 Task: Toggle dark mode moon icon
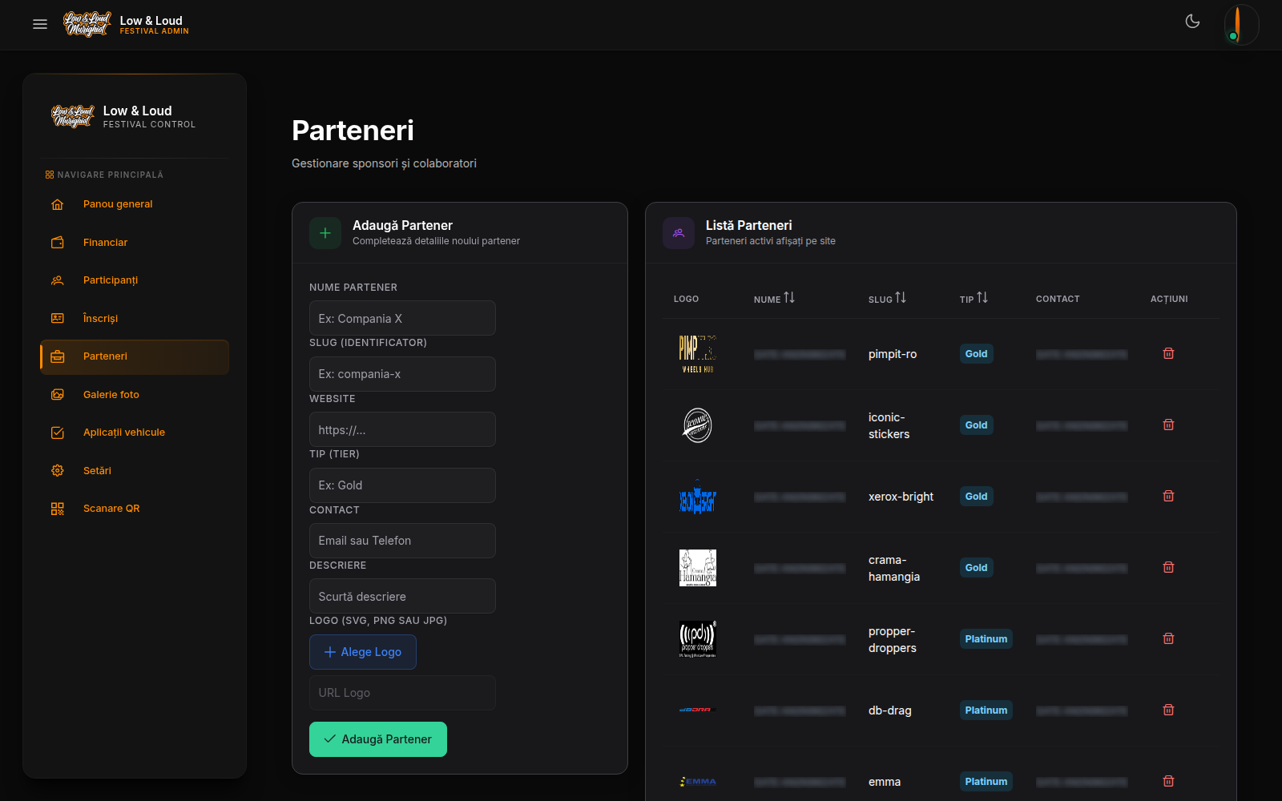point(1192,22)
